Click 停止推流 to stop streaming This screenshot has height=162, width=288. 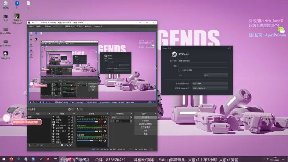[x=145, y=117]
